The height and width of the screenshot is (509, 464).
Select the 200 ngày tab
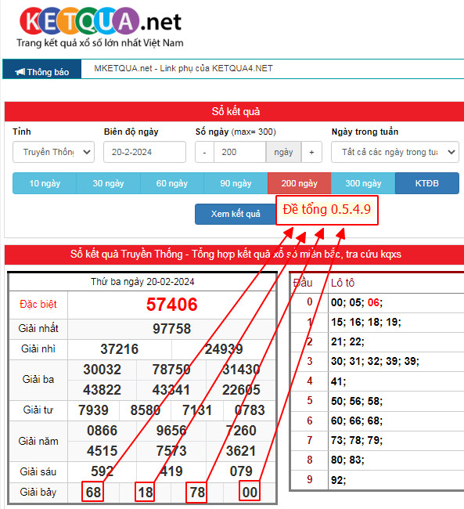point(299,183)
